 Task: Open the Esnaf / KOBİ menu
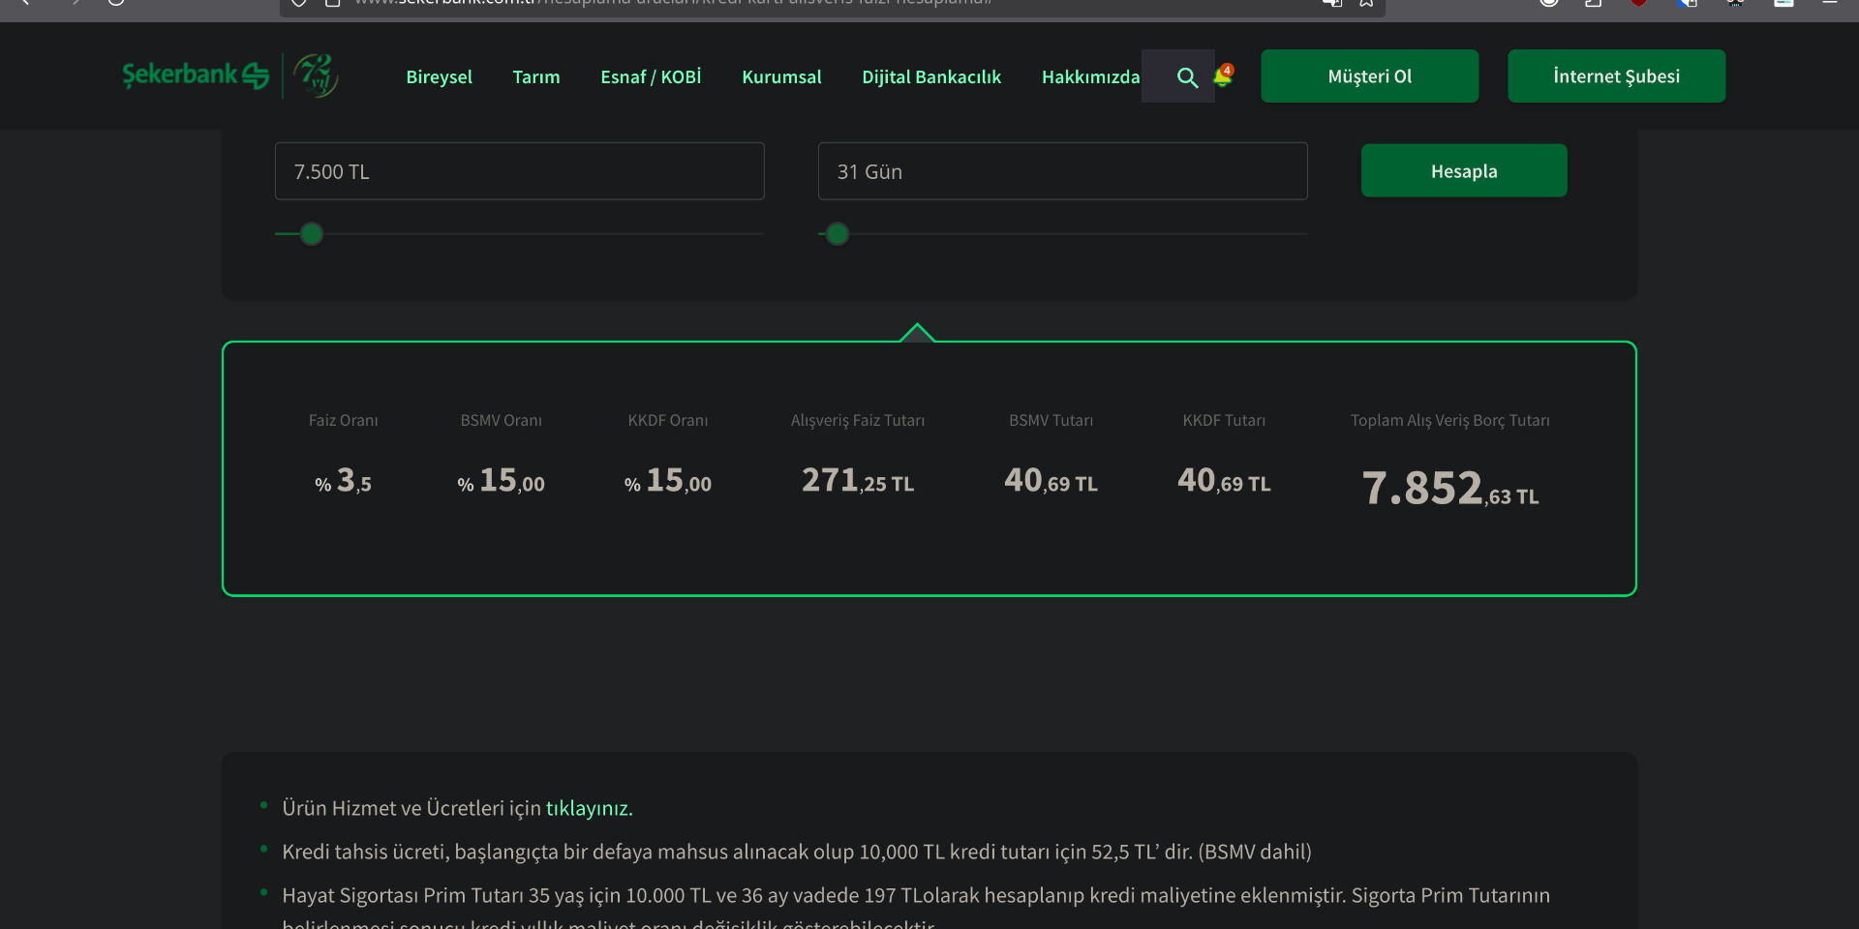tap(651, 76)
